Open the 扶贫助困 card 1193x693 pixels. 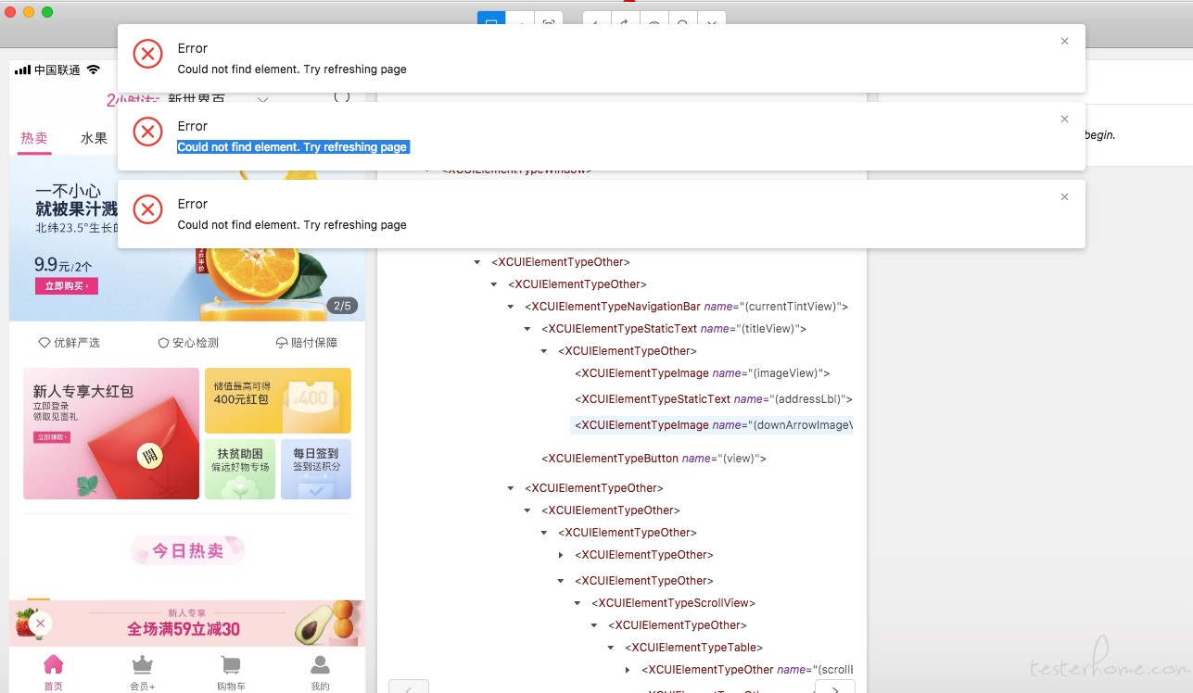click(x=240, y=469)
